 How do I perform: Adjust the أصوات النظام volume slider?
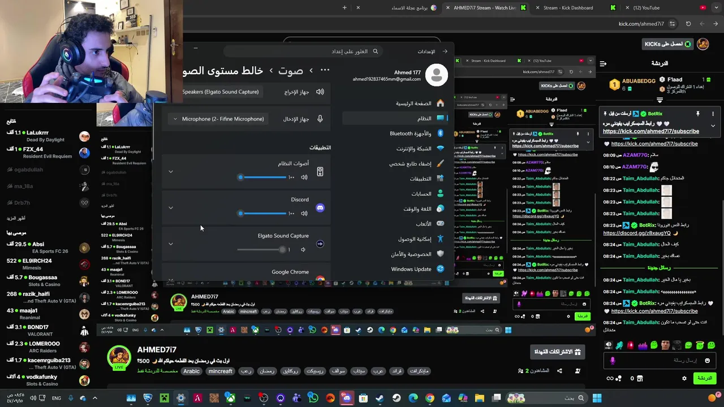[x=262, y=177]
